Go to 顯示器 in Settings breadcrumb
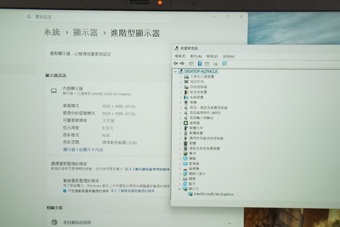340x227 pixels. tap(85, 33)
